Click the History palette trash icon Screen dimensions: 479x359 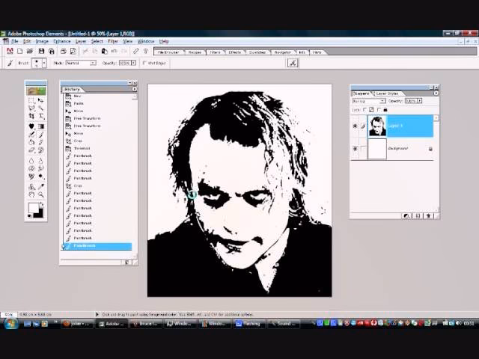[126, 263]
